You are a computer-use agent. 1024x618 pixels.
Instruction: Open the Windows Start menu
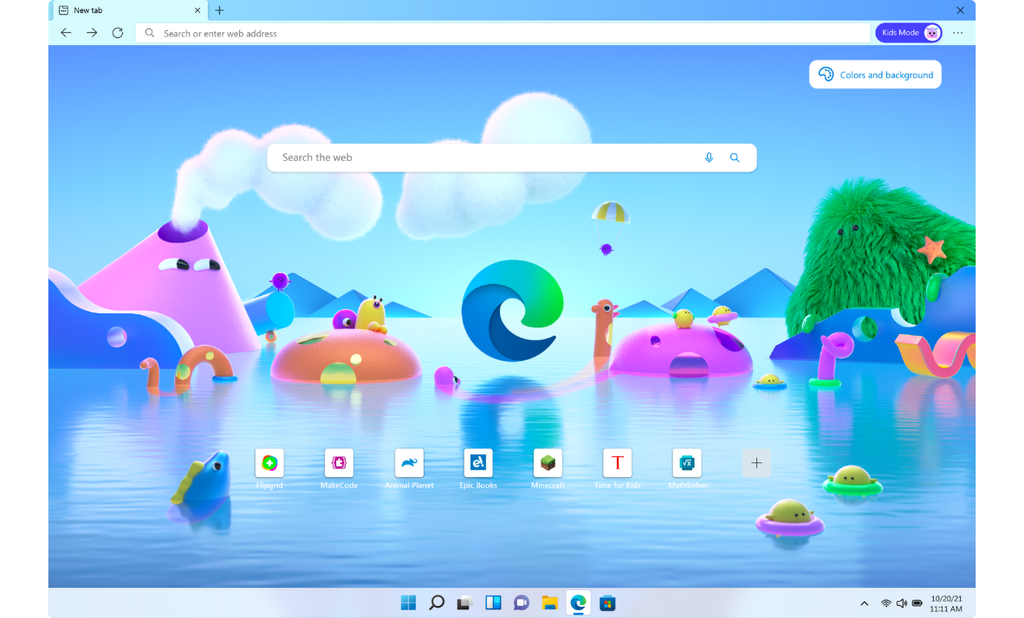pyautogui.click(x=408, y=602)
